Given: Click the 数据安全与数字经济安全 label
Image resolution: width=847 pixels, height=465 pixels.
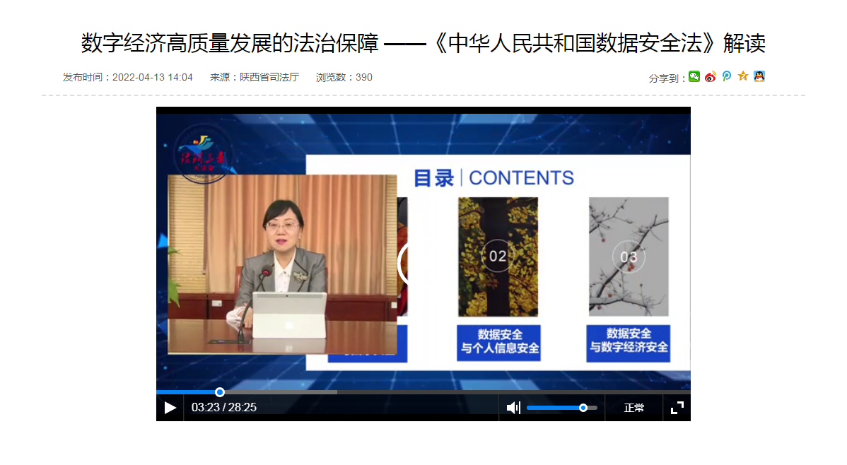Looking at the screenshot, I should (629, 341).
